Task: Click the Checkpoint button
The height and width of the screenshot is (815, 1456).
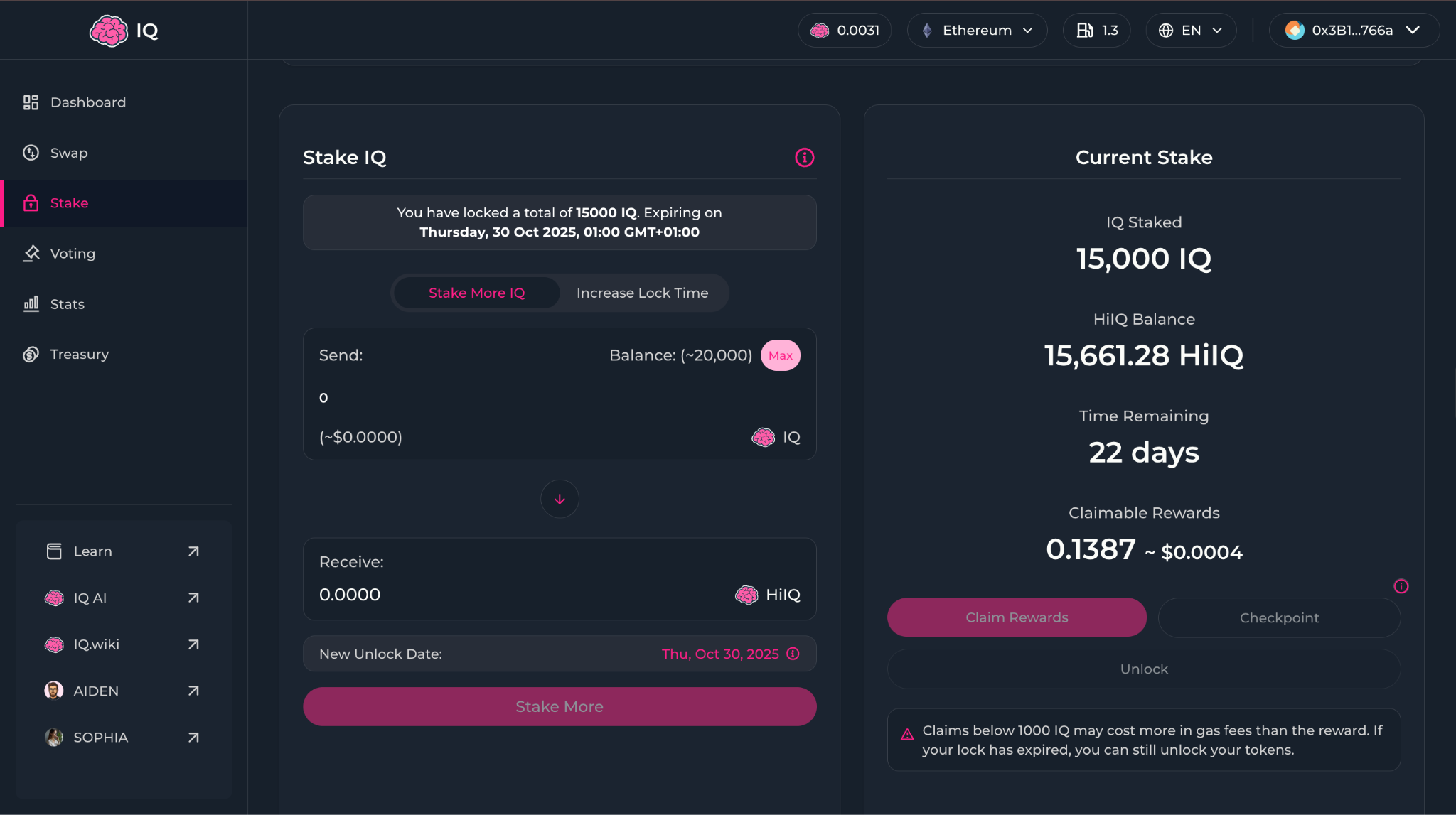Action: coord(1278,617)
